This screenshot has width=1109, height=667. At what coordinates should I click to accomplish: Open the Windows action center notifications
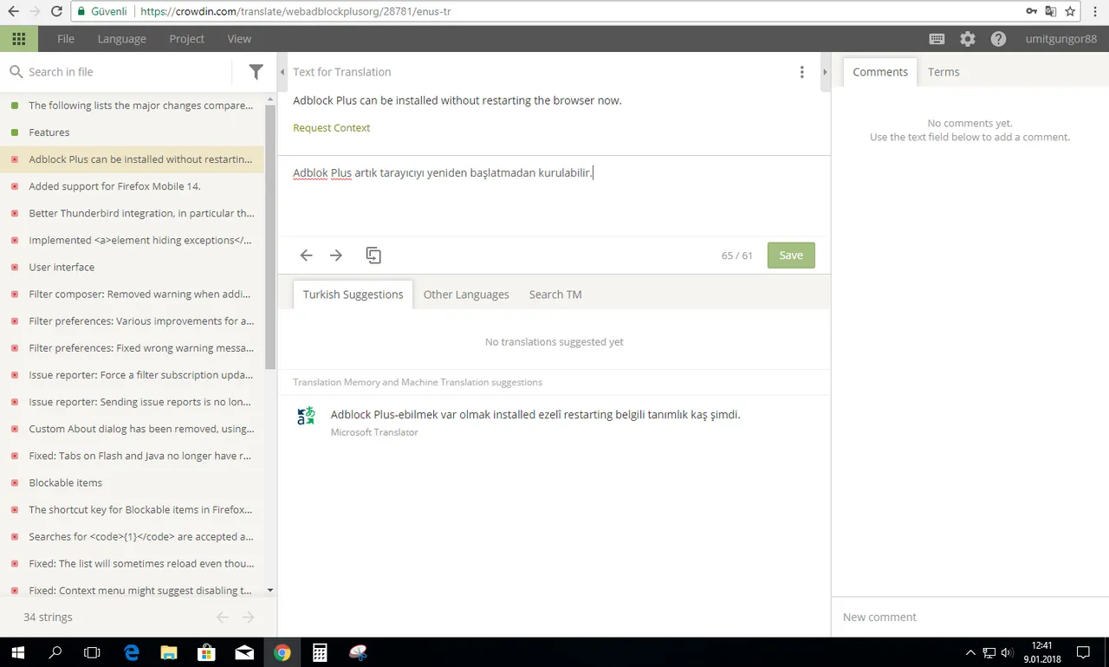[1083, 652]
